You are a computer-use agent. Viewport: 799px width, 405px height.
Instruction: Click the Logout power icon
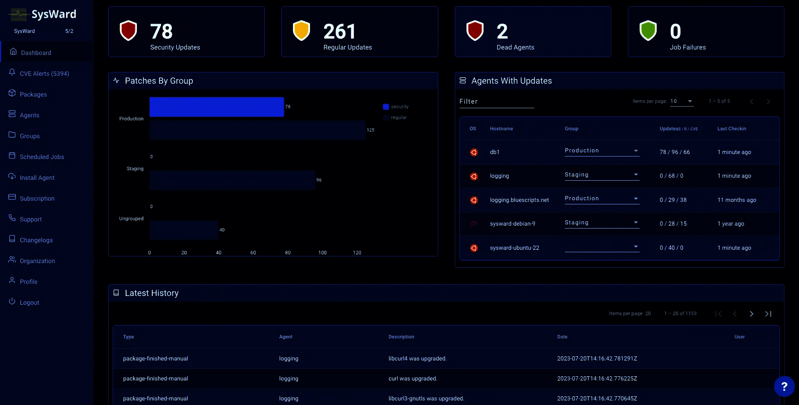[x=12, y=301]
